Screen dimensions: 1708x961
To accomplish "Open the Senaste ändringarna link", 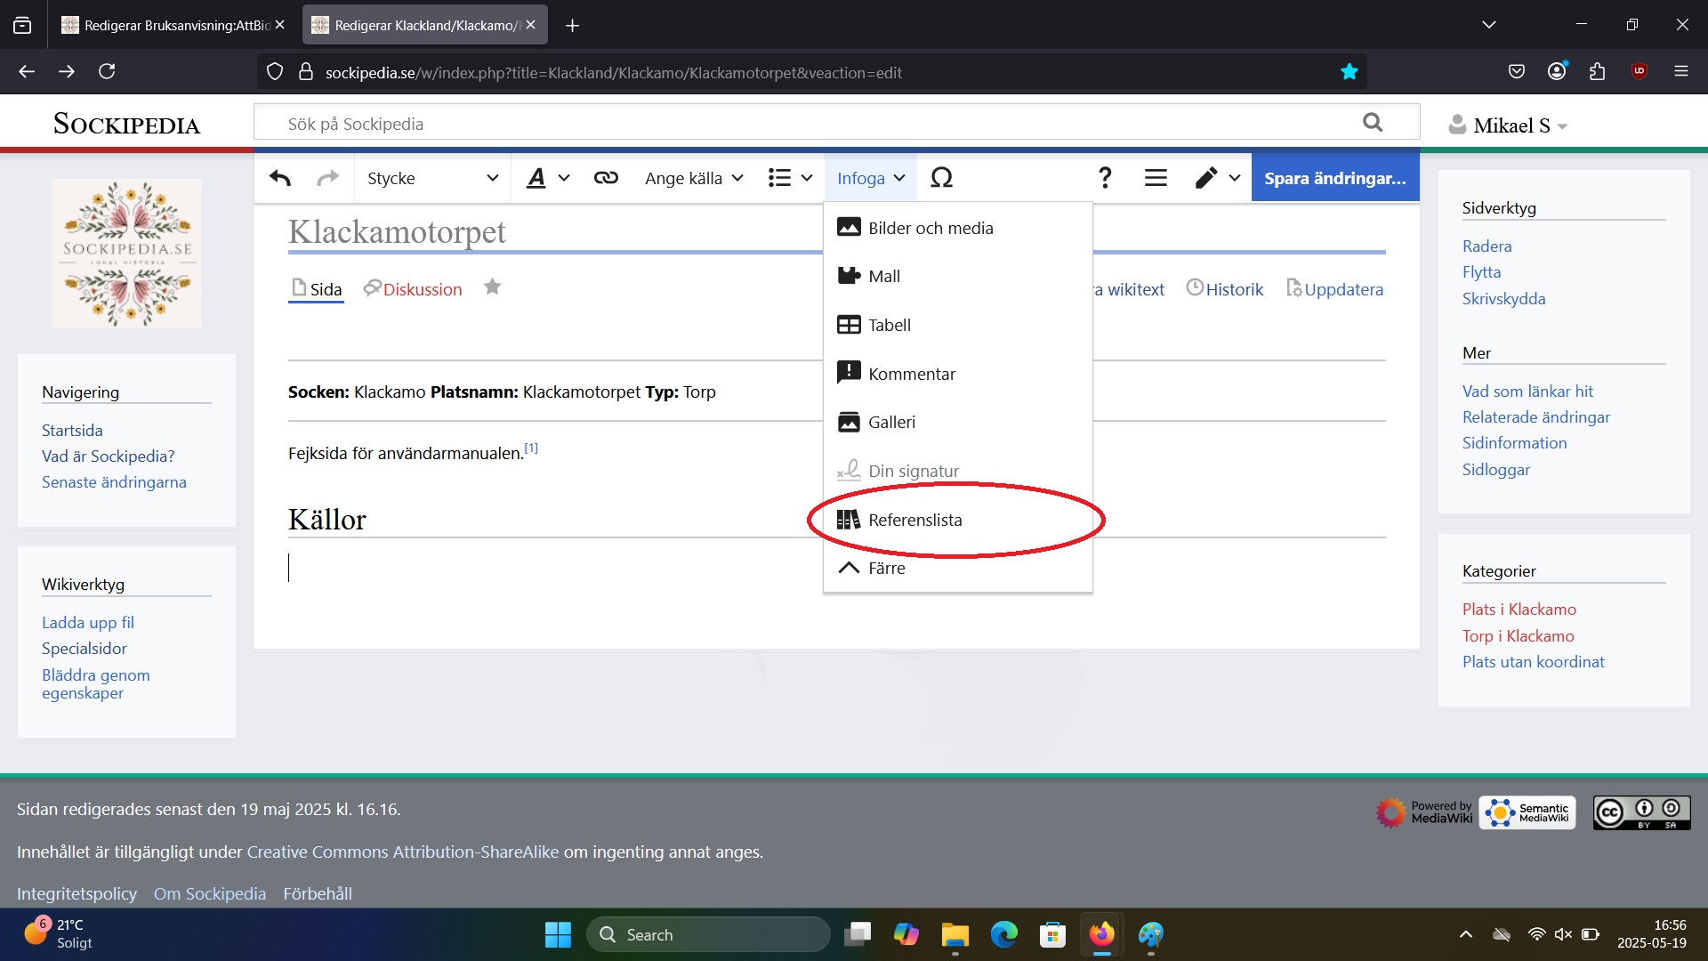I will tap(114, 482).
